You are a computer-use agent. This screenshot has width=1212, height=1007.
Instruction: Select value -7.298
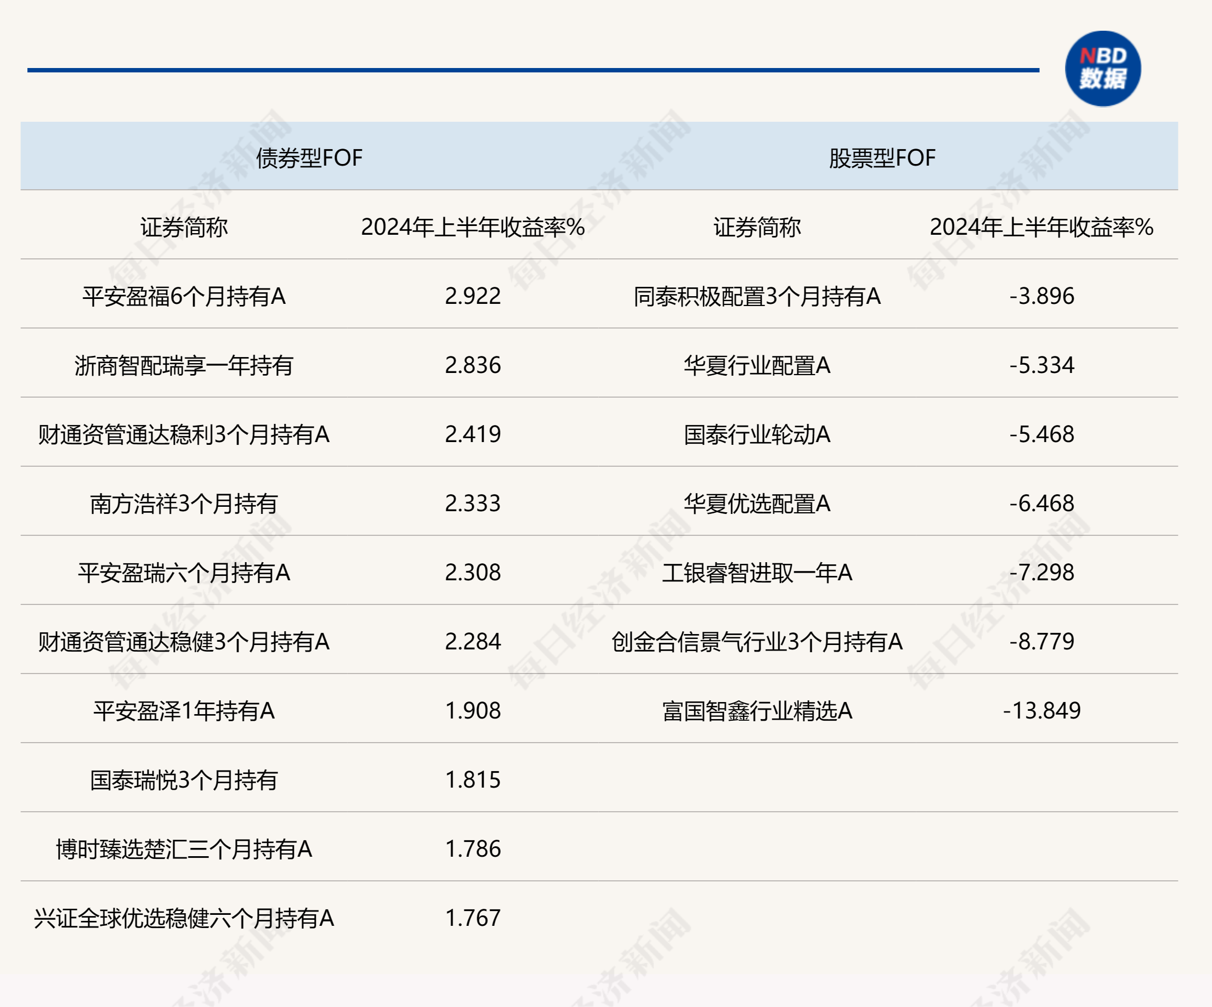1041,572
